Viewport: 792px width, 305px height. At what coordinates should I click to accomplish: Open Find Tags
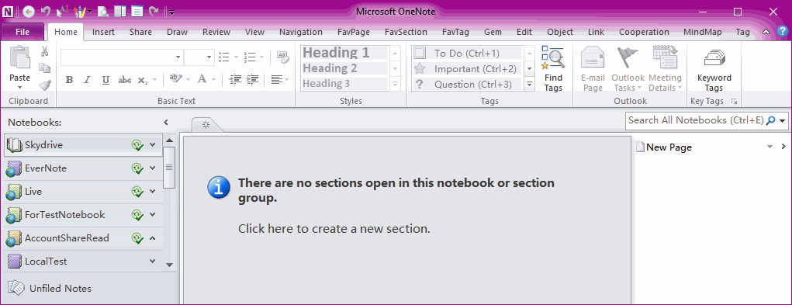[x=553, y=68]
